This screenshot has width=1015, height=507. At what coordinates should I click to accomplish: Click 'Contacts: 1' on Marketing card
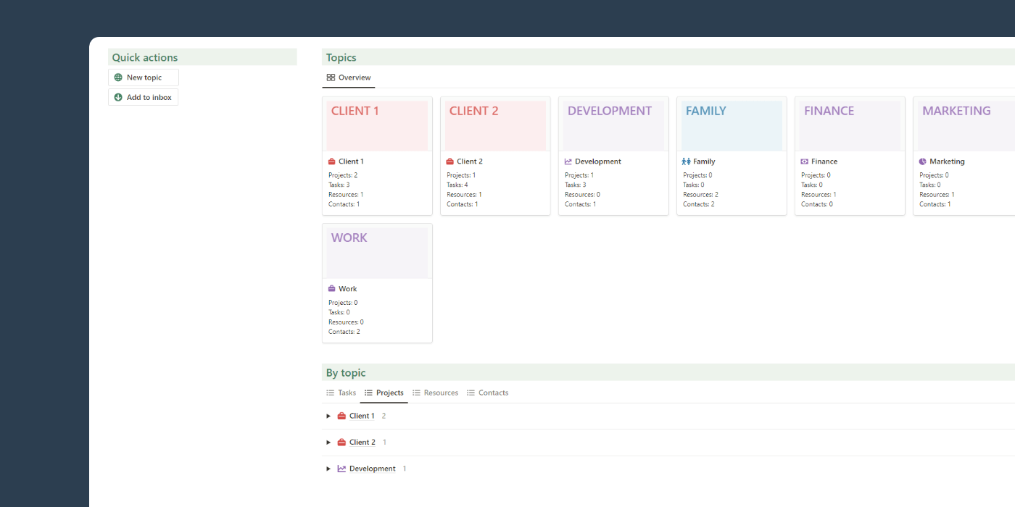[935, 204]
